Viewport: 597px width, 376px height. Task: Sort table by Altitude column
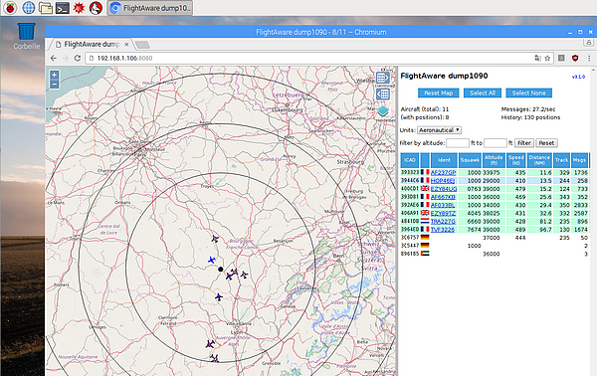click(494, 160)
